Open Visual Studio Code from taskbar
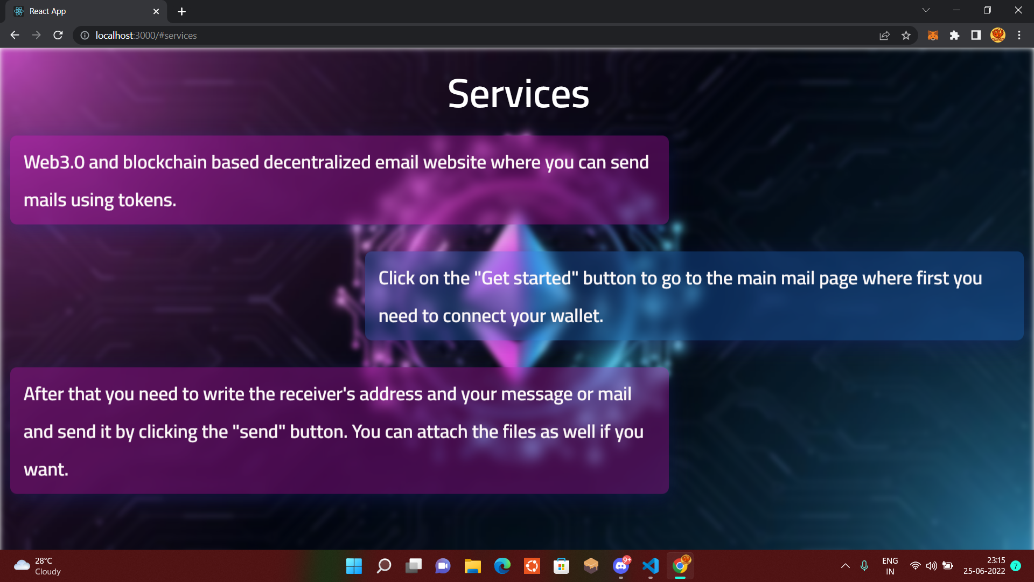 650,566
